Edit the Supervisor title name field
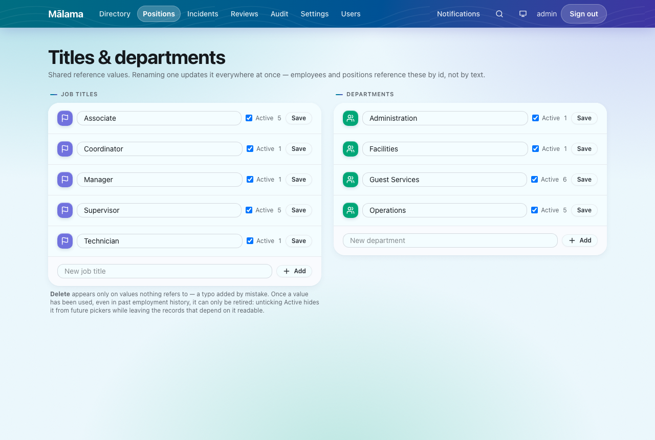Viewport: 655px width, 440px height. pos(159,210)
